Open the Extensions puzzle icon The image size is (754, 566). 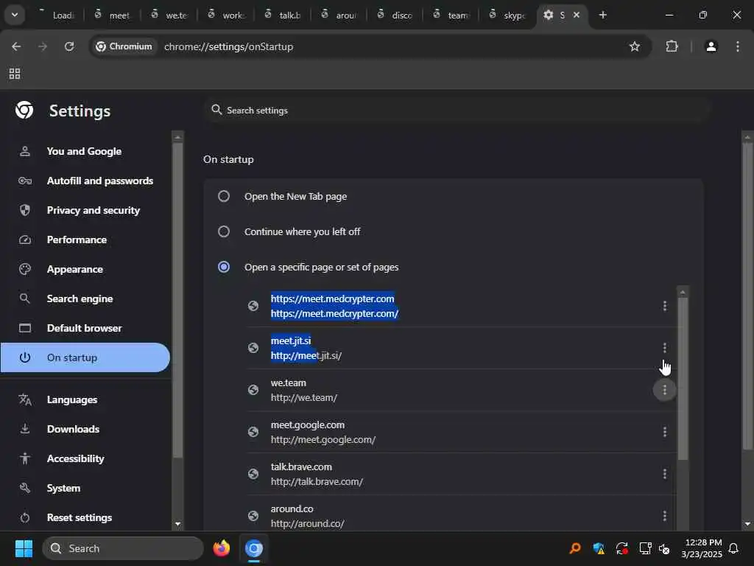click(x=672, y=46)
